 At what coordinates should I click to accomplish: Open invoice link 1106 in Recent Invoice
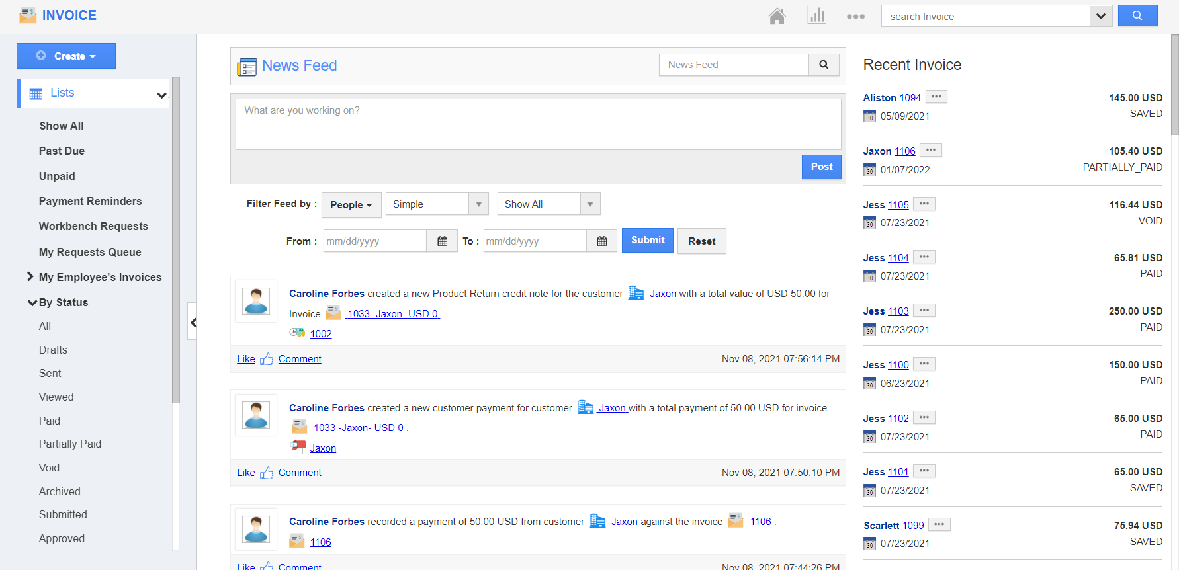pos(905,151)
